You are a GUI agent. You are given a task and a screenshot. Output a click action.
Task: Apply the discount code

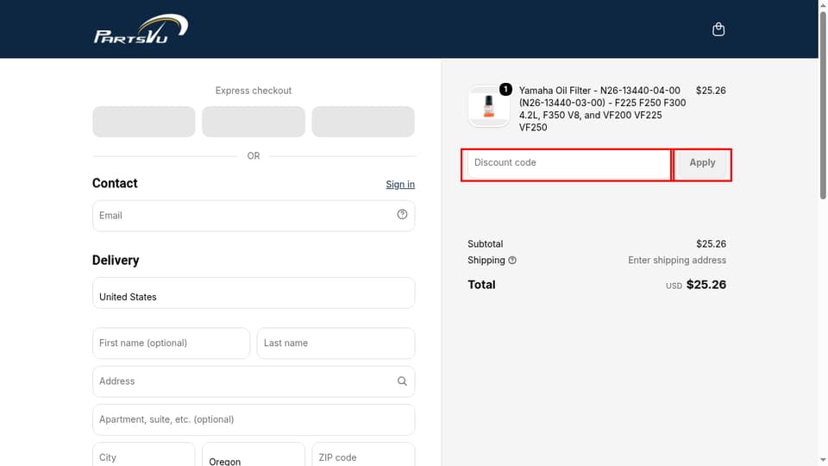[702, 163]
